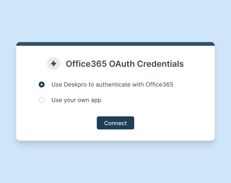Click the word "app" in the second option

96,100
